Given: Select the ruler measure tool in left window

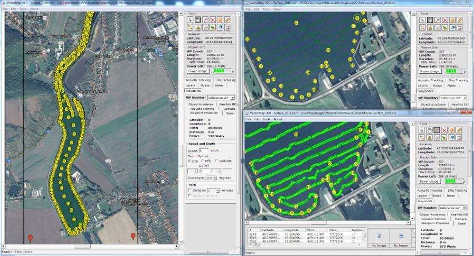Looking at the screenshot, I should click(227, 20).
